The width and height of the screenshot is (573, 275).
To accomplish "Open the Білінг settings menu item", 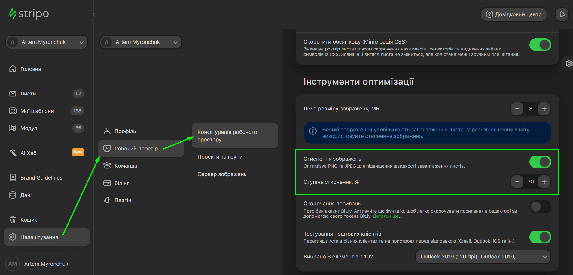I will [122, 183].
